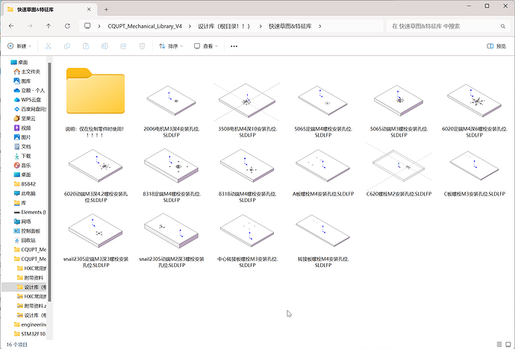Open the 新建 (New) dropdown

pos(19,46)
